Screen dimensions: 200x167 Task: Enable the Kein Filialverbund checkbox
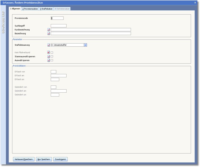coord(52,53)
